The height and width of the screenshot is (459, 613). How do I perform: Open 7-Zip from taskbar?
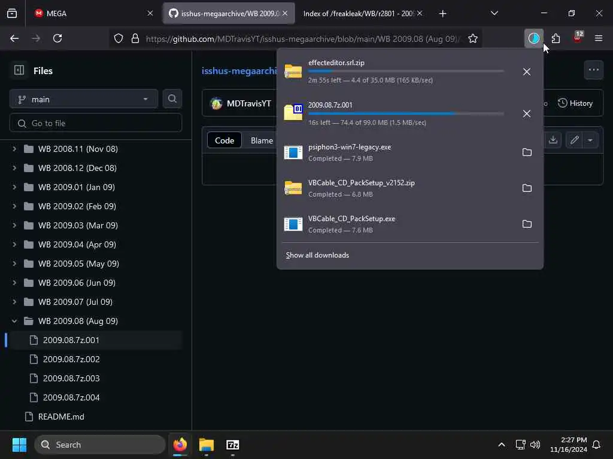(233, 445)
